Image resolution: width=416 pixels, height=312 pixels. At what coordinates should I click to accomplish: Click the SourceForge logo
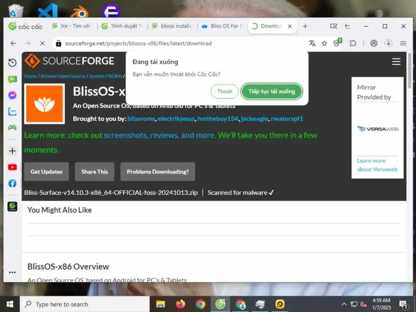(69, 61)
